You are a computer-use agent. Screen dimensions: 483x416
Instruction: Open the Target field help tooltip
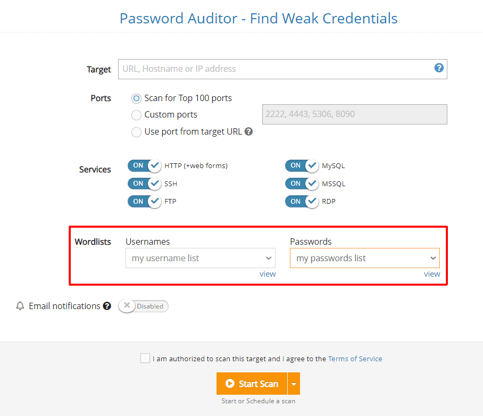point(439,68)
